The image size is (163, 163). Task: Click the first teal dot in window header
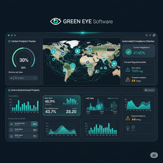click(9, 35)
